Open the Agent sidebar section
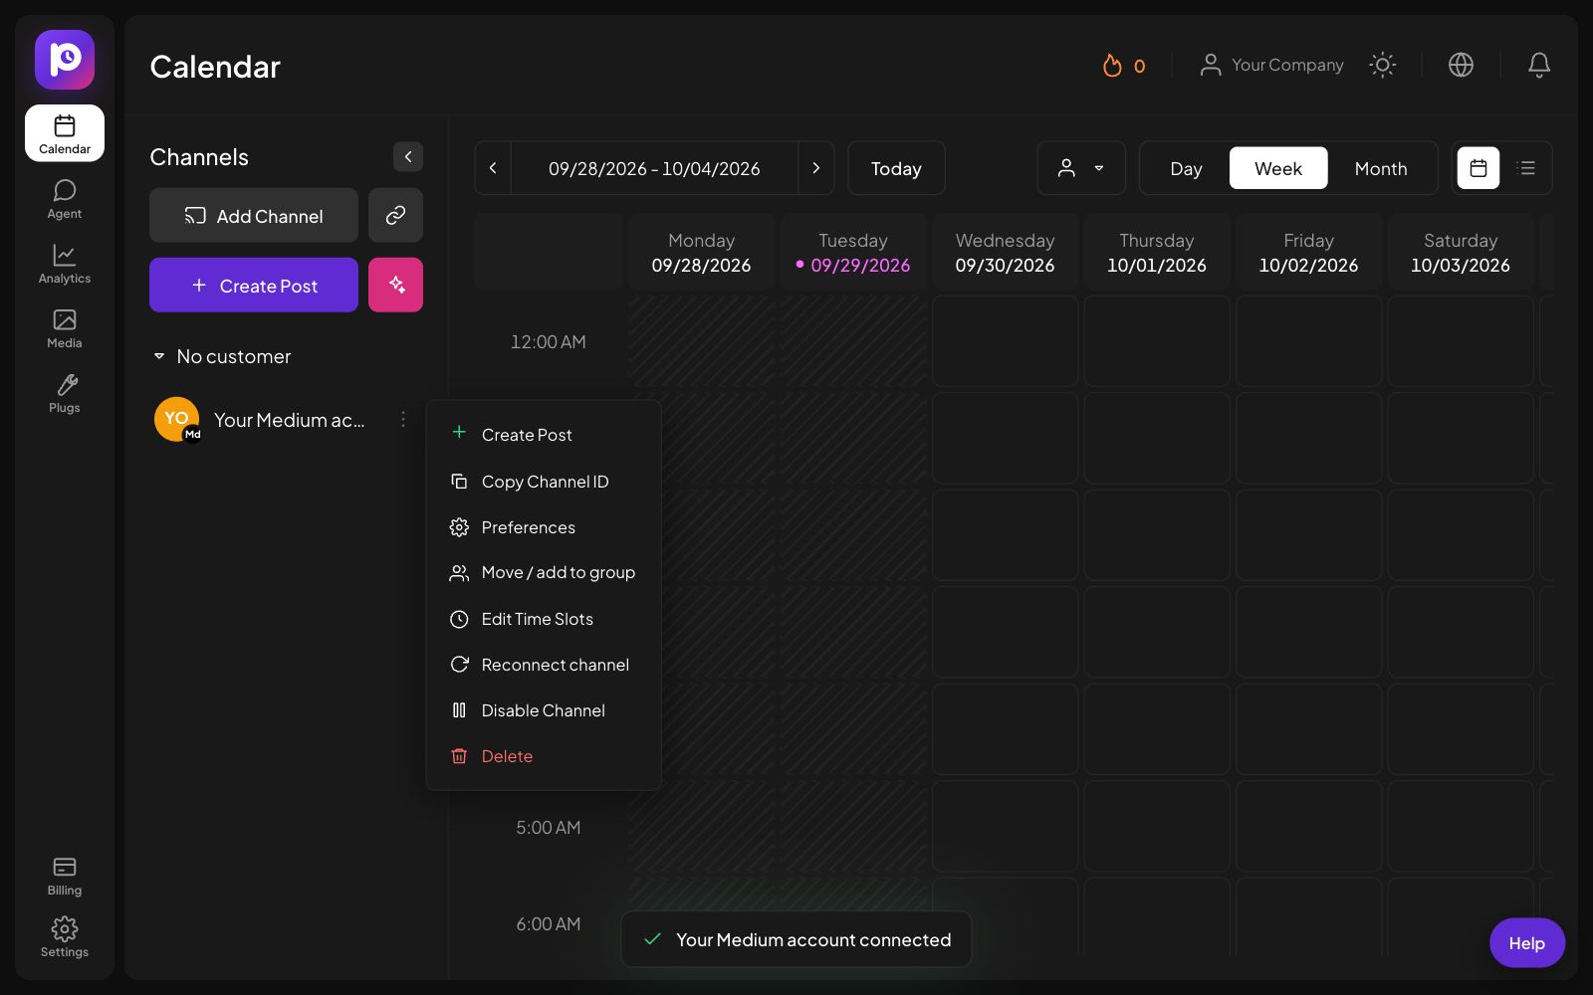1593x995 pixels. pos(65,199)
